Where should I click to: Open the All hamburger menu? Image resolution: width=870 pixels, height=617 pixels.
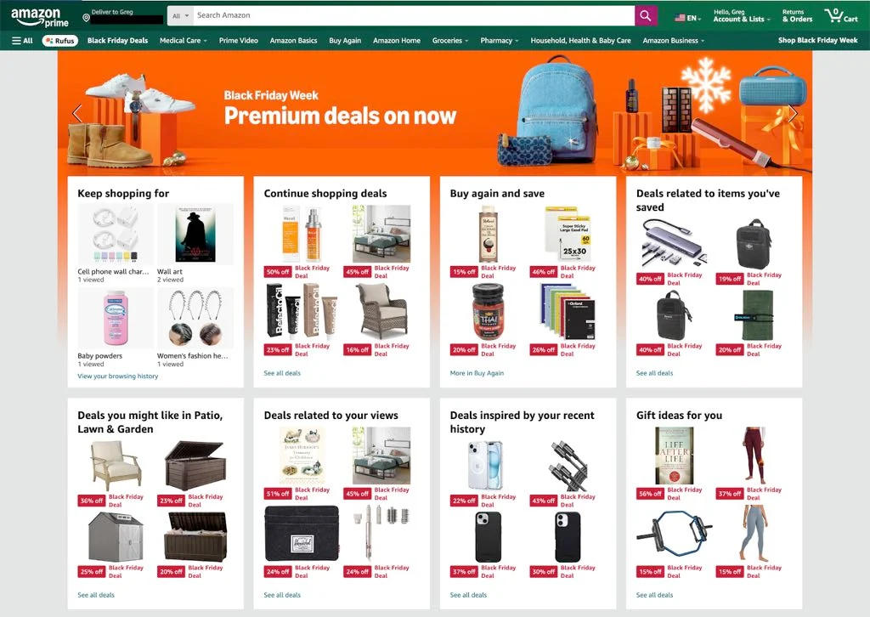(22, 41)
